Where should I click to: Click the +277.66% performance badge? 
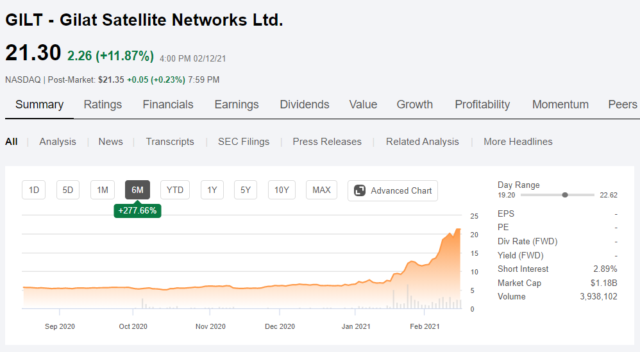pyautogui.click(x=137, y=210)
